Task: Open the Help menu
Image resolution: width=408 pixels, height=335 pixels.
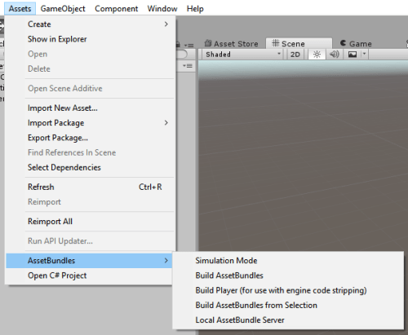Action: [x=195, y=9]
